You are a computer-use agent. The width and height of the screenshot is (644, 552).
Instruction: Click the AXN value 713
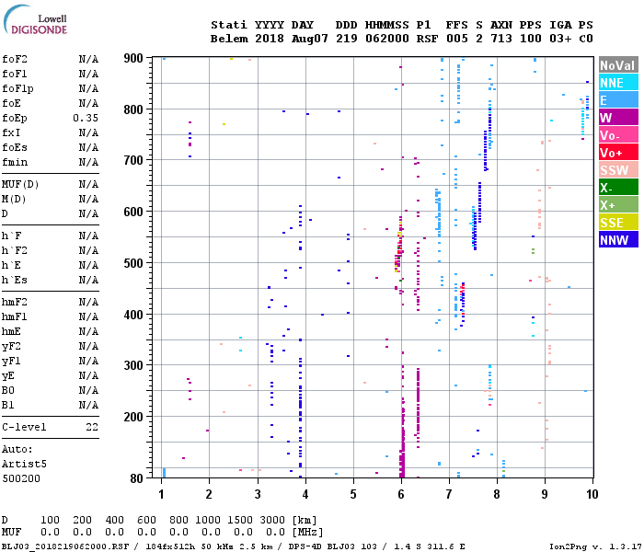501,39
